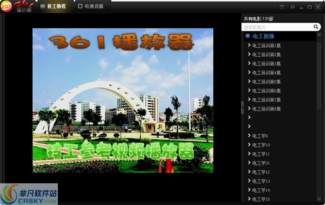
Task: Select the 电工学13 item
Action: [x=261, y=181]
